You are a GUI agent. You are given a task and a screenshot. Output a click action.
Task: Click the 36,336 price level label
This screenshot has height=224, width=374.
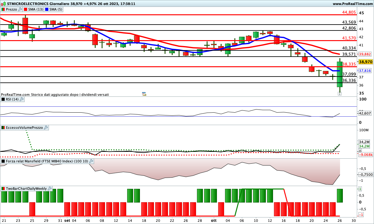pos(349,80)
